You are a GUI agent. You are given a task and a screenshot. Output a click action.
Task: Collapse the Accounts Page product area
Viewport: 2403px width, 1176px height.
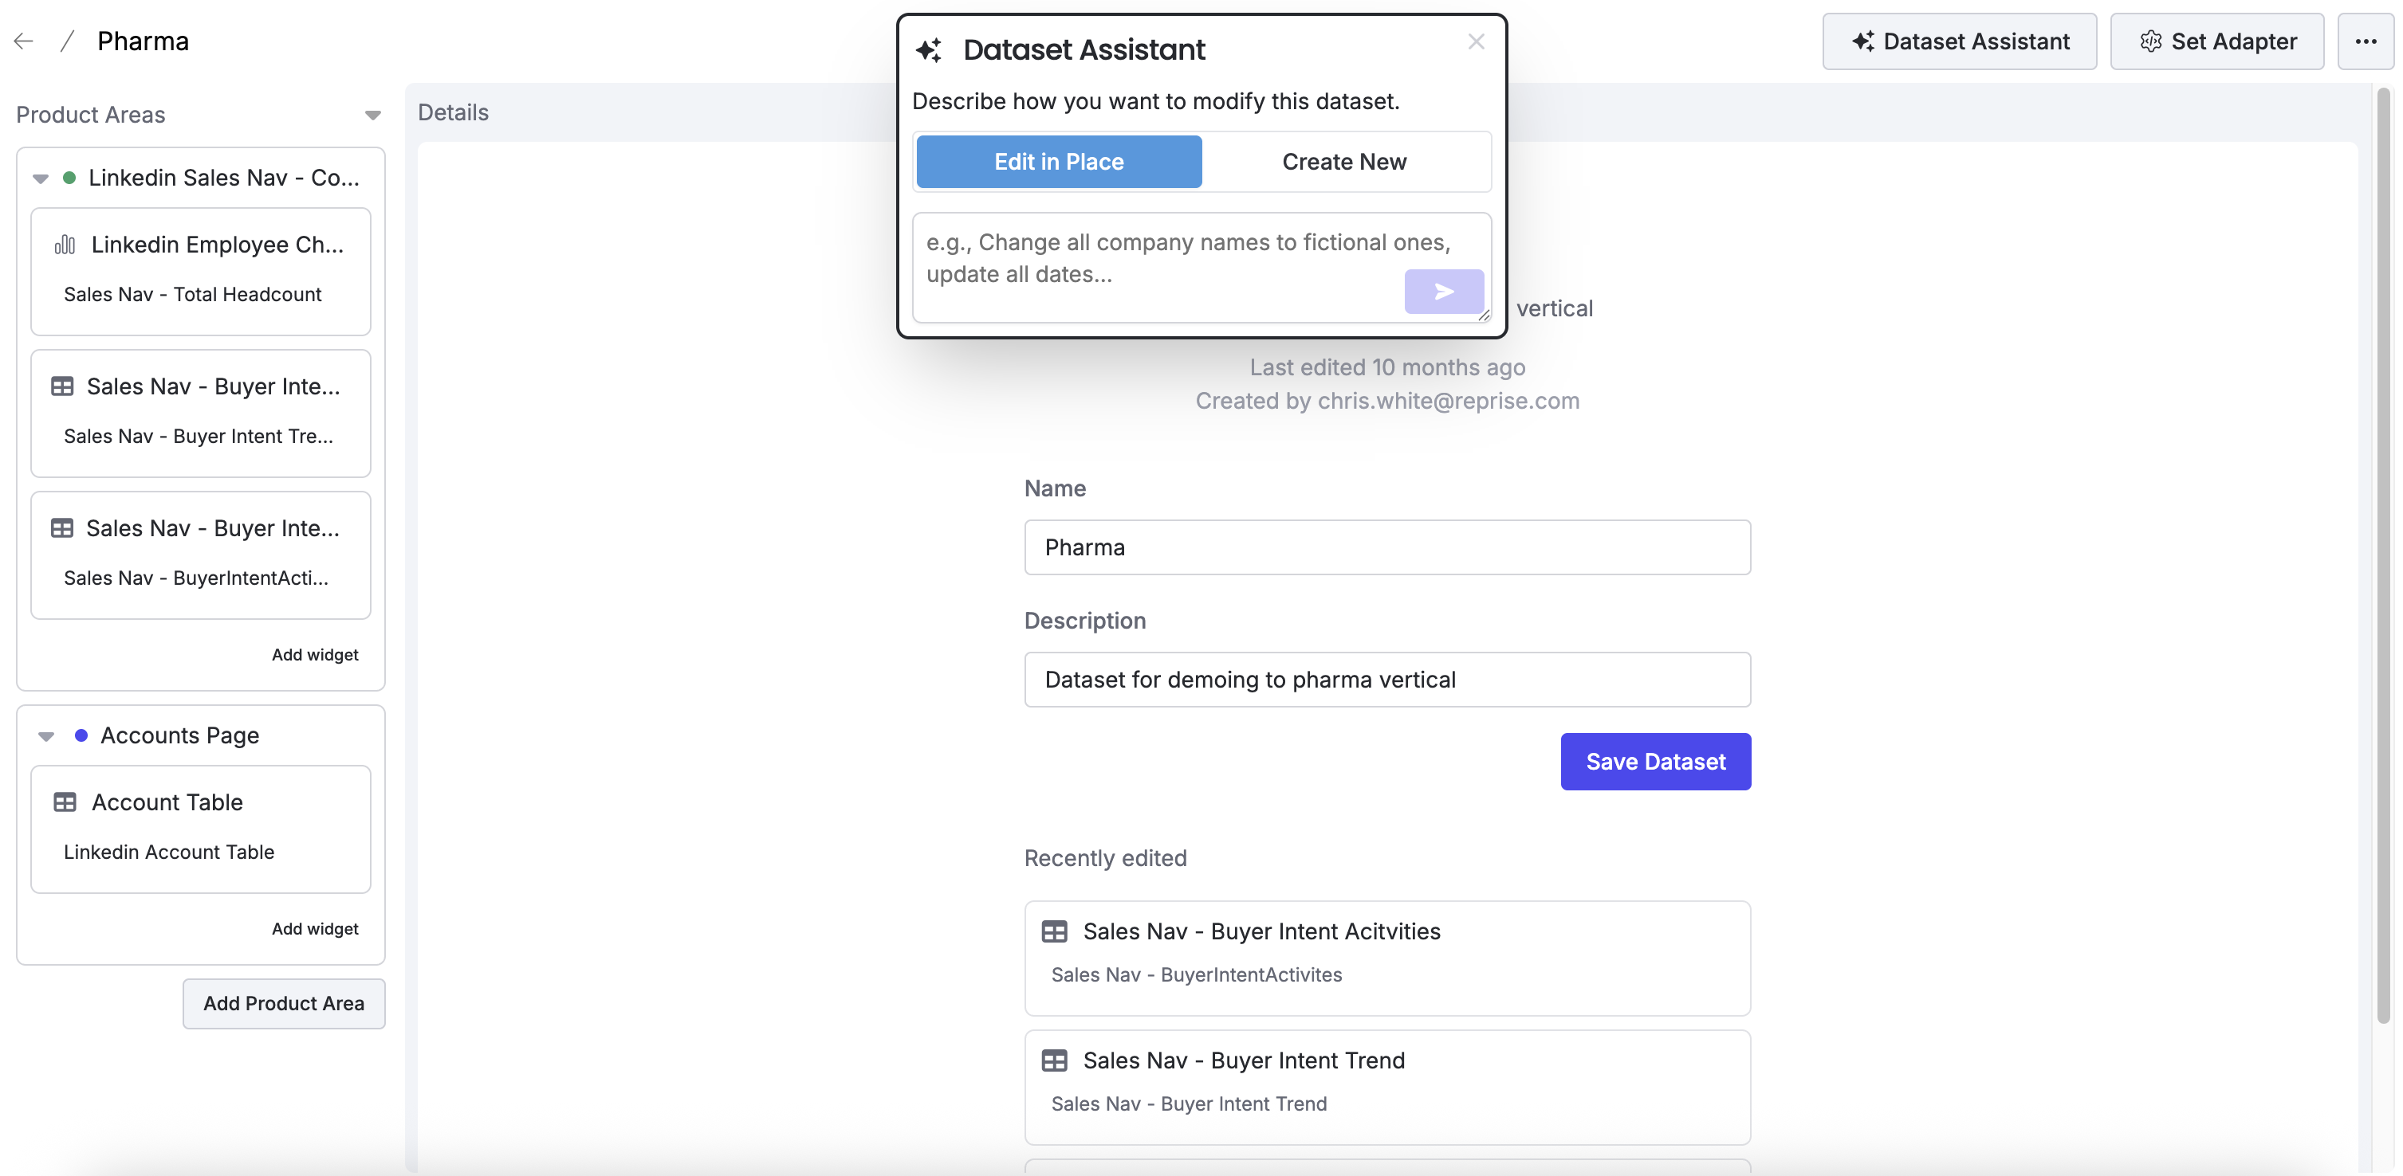[45, 736]
